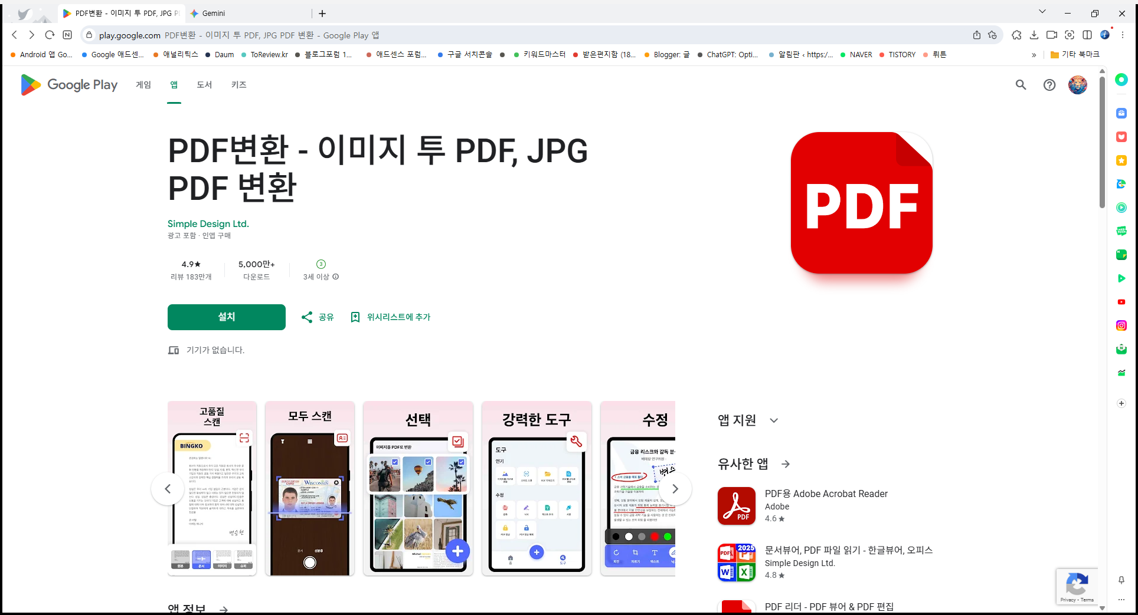
Task: Open YouTube from the sidebar
Action: [x=1121, y=302]
